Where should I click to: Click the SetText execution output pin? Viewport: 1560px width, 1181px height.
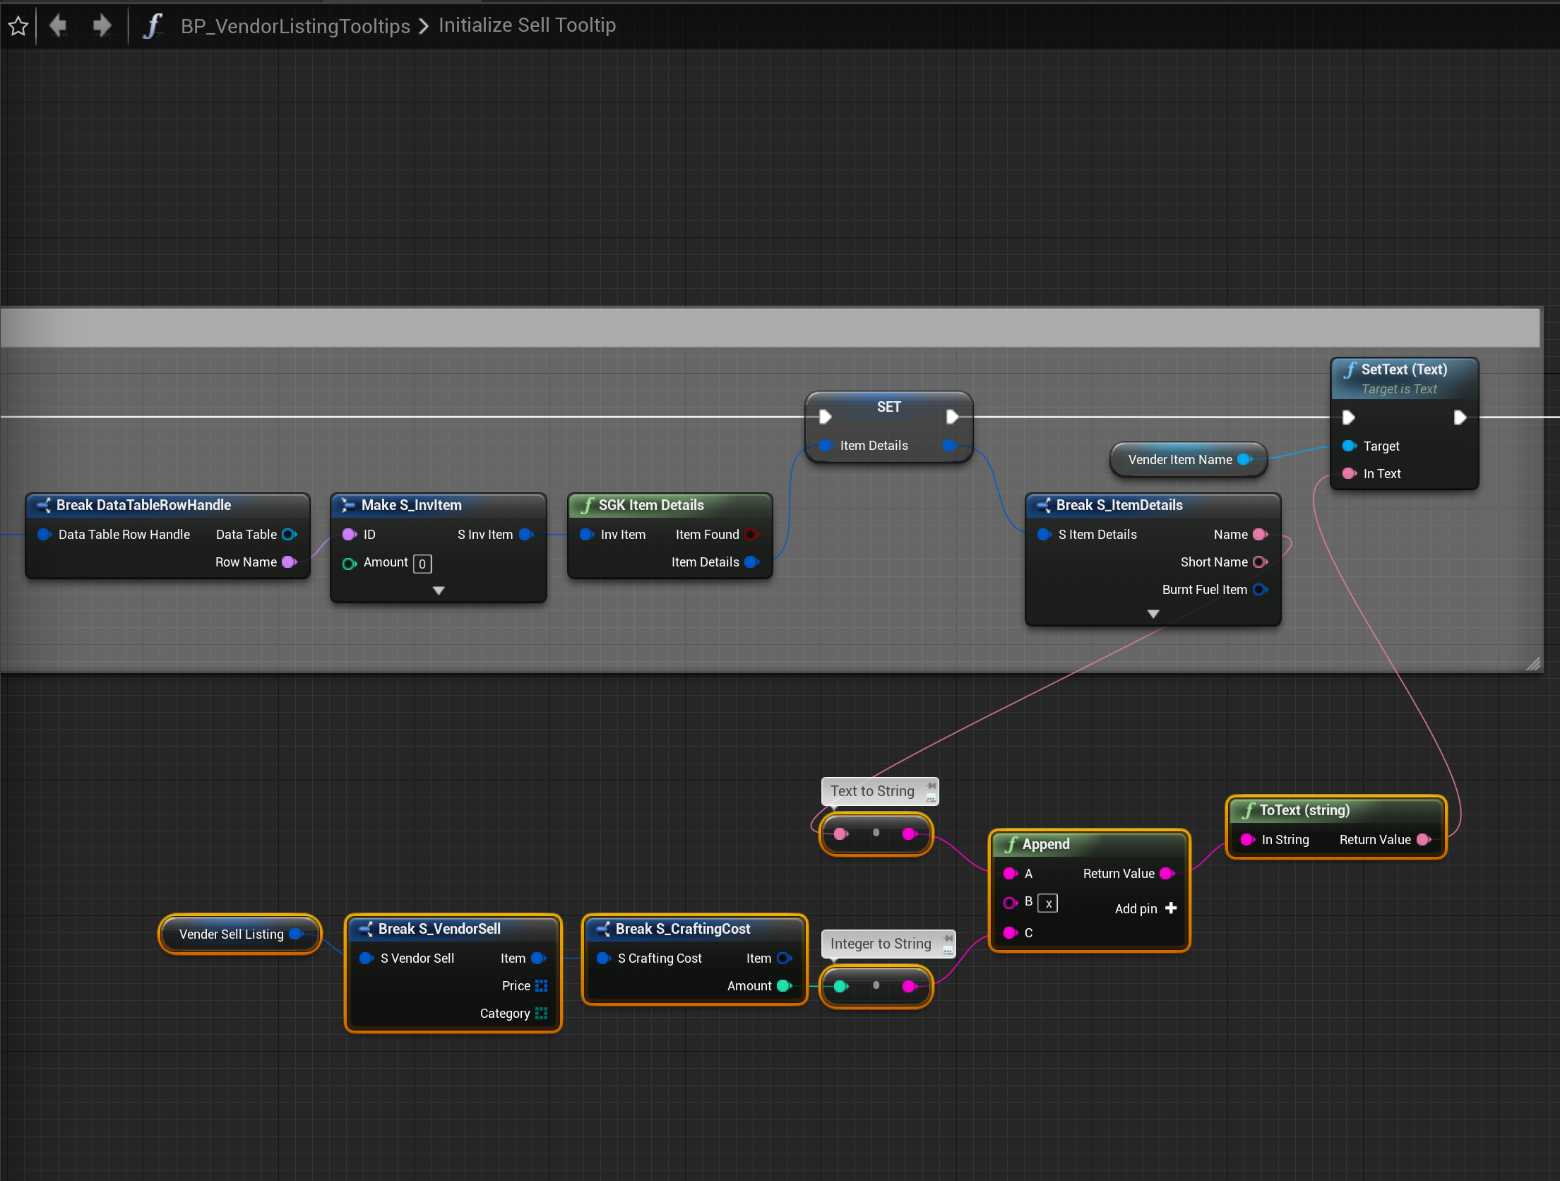point(1460,417)
